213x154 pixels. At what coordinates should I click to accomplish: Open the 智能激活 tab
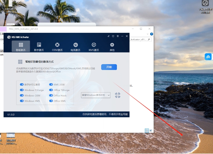pyautogui.click(x=21, y=46)
